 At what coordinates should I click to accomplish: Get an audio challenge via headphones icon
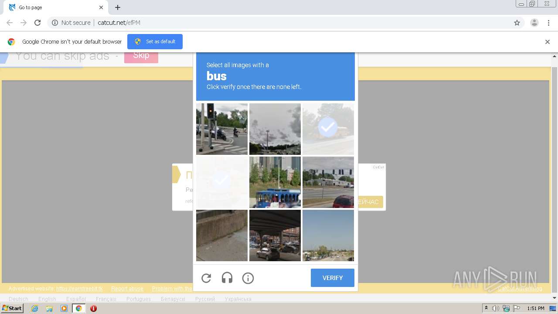point(227,278)
